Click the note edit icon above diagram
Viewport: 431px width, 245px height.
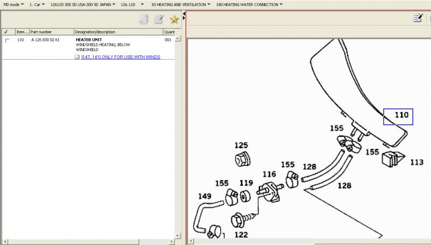click(x=418, y=18)
